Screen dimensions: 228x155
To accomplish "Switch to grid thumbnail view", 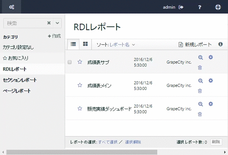I will pos(85,44).
